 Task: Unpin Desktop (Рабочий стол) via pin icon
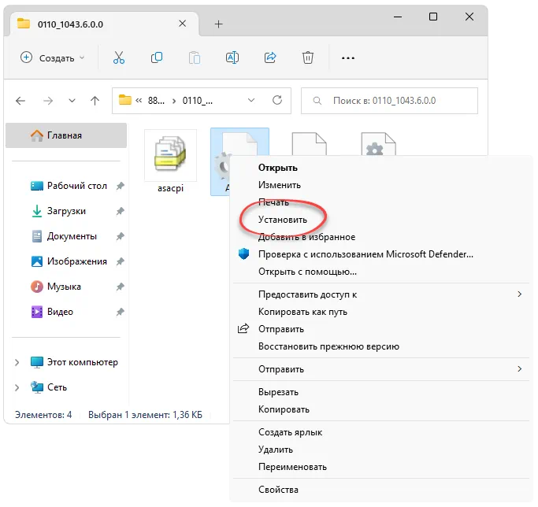(120, 186)
